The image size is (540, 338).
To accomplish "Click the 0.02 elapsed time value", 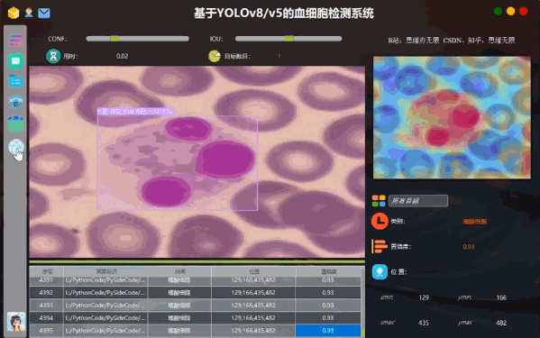I will pyautogui.click(x=122, y=56).
